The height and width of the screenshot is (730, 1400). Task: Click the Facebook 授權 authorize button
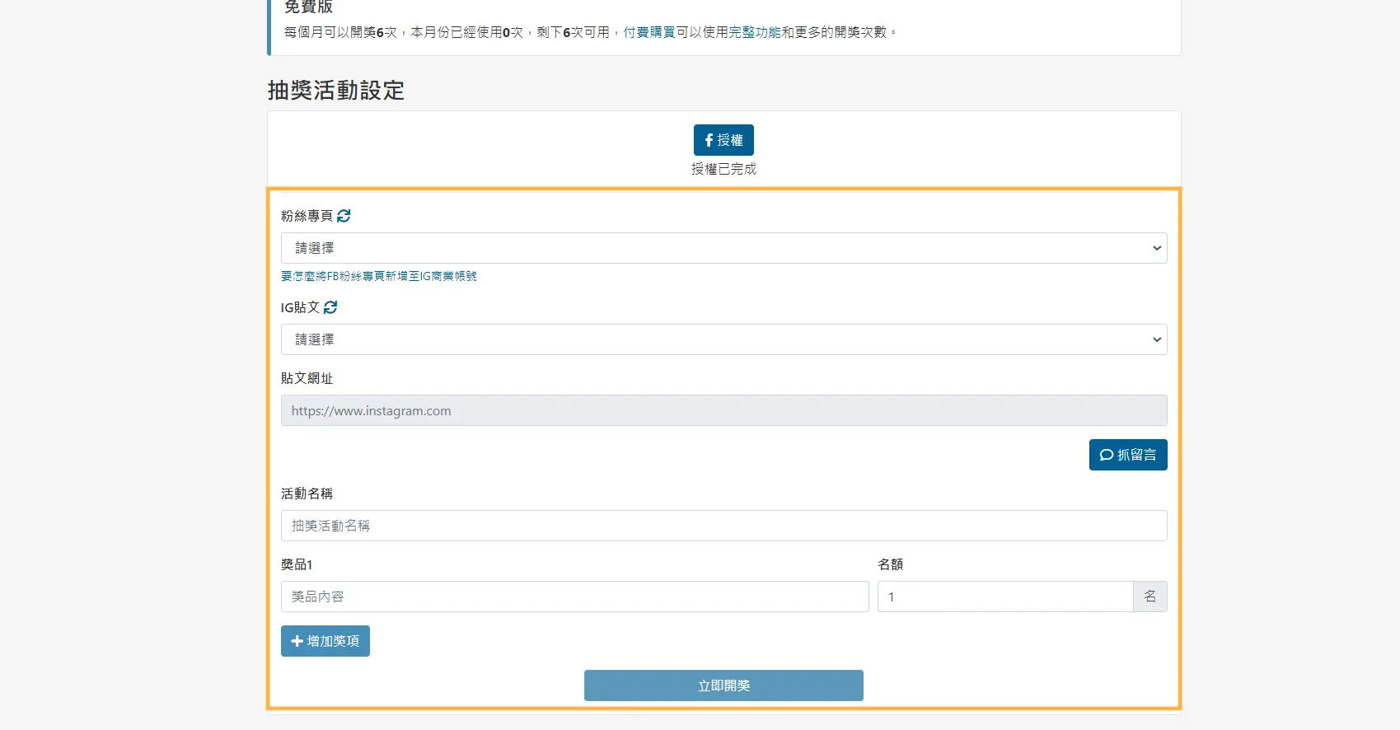pos(723,140)
